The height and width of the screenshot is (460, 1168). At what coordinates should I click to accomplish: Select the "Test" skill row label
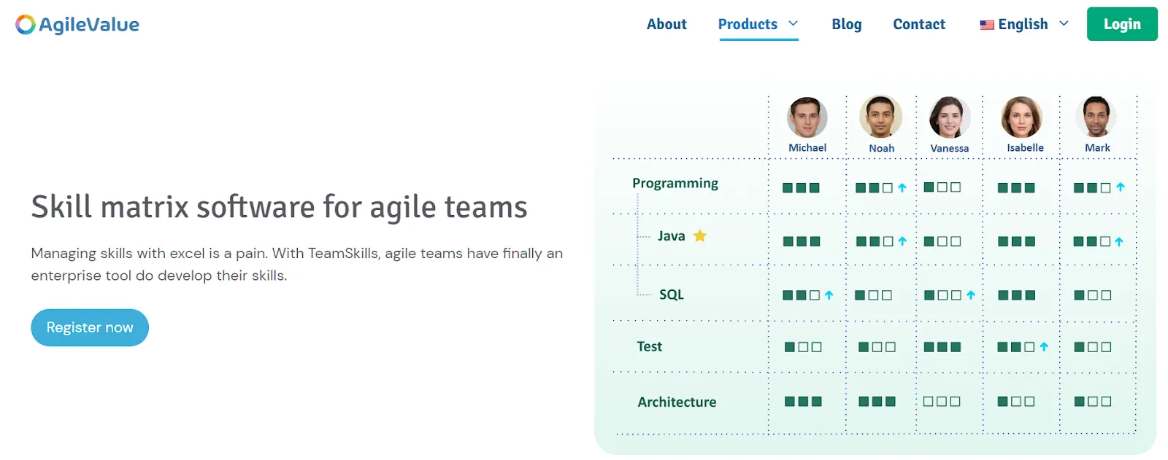649,346
